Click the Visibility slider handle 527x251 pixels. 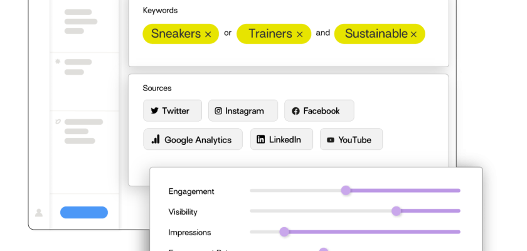(397, 211)
